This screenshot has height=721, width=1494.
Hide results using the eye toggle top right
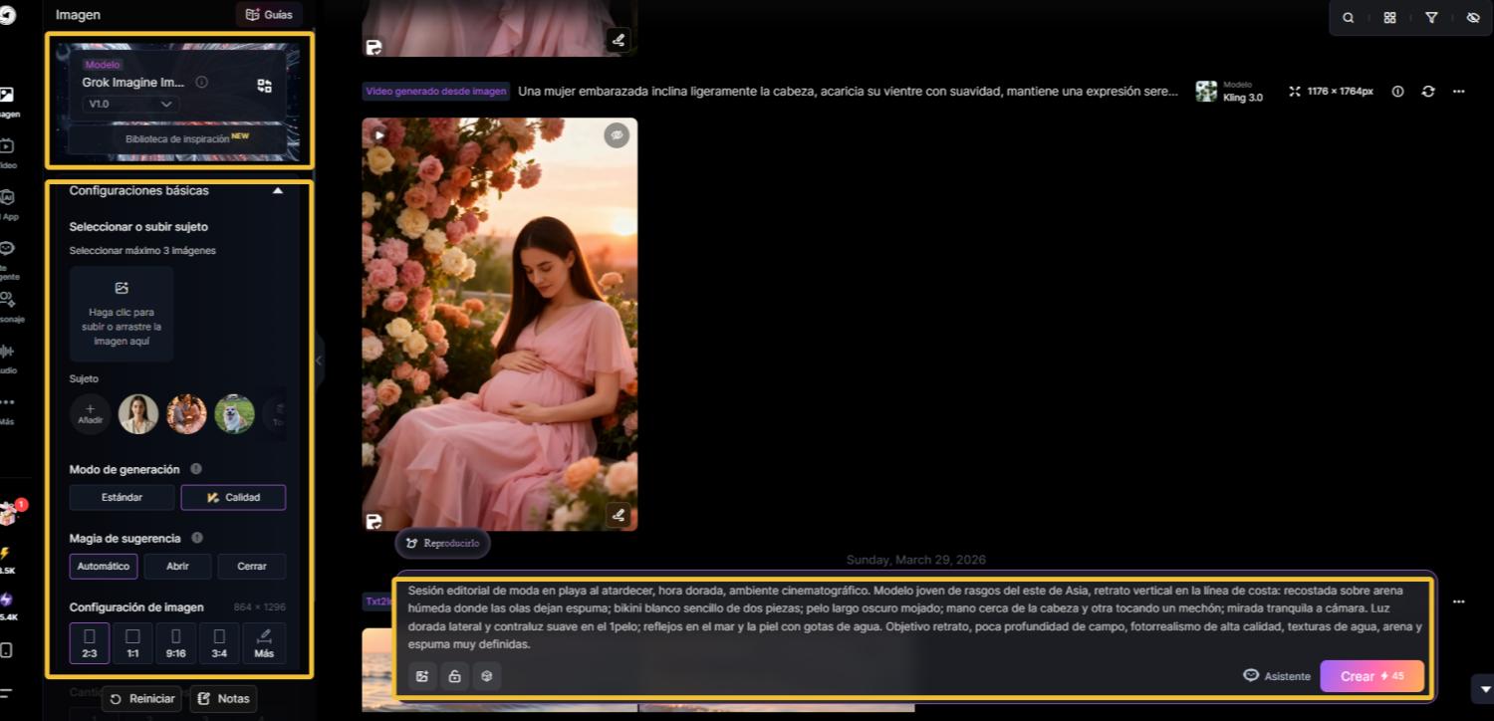click(1472, 17)
